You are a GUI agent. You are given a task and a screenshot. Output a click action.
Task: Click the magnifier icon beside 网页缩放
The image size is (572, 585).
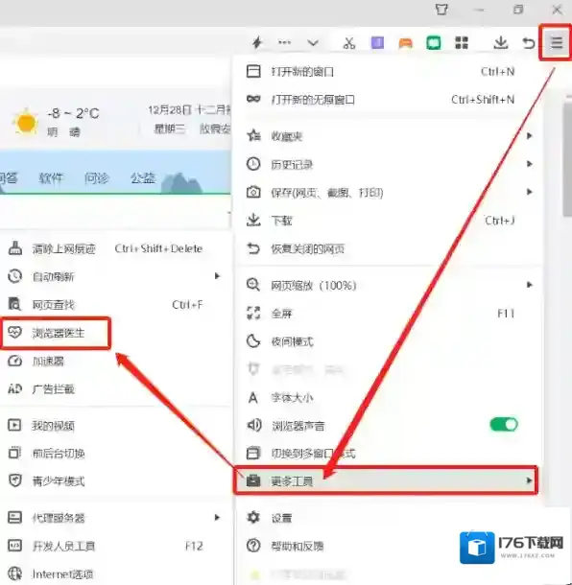(253, 285)
